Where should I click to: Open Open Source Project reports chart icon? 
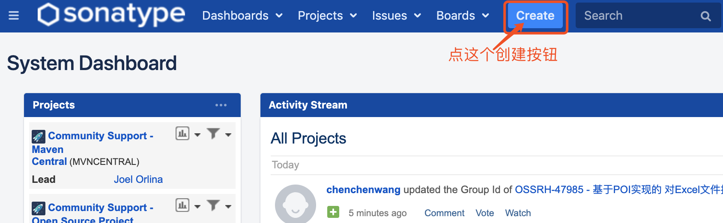pos(182,205)
